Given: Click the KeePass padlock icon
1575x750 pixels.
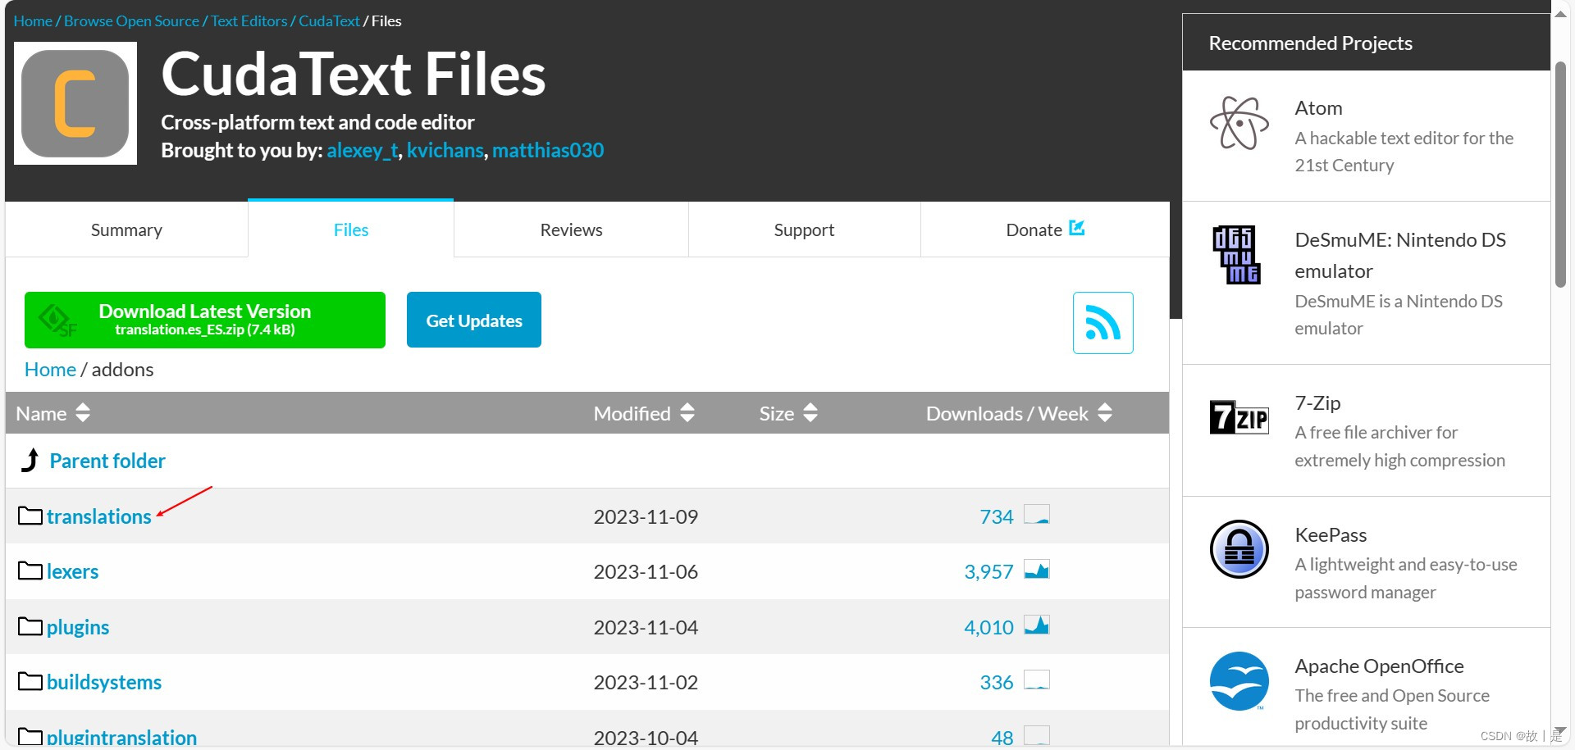Looking at the screenshot, I should (1239, 549).
